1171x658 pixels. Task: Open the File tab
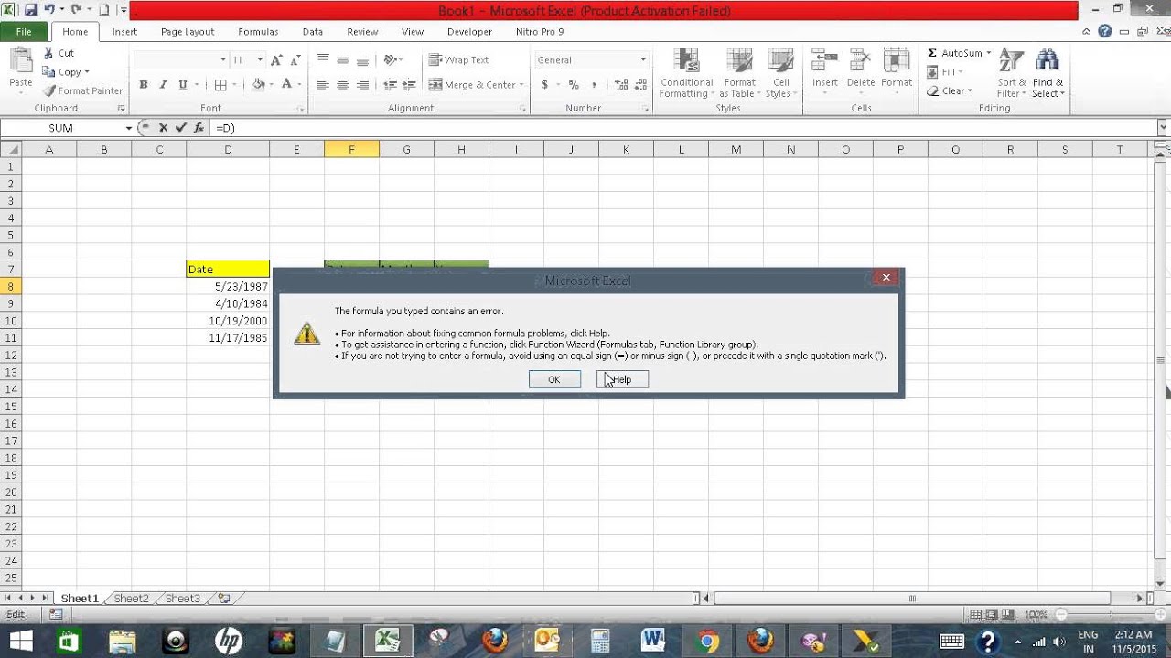coord(24,31)
